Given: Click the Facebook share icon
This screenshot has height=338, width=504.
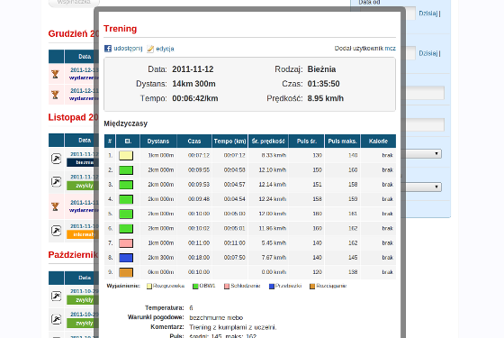Looking at the screenshot, I should click(x=108, y=49).
